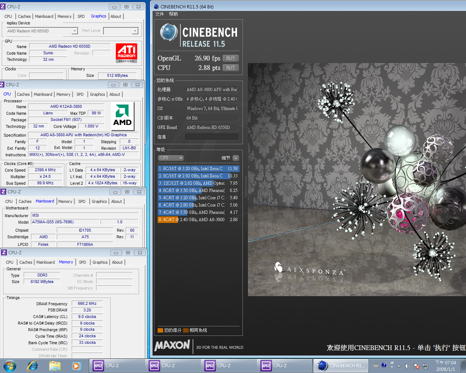Screen dimensions: 466x373
Task: Click the 666.2 MHz DRAM Frequency value
Action: [x=87, y=303]
